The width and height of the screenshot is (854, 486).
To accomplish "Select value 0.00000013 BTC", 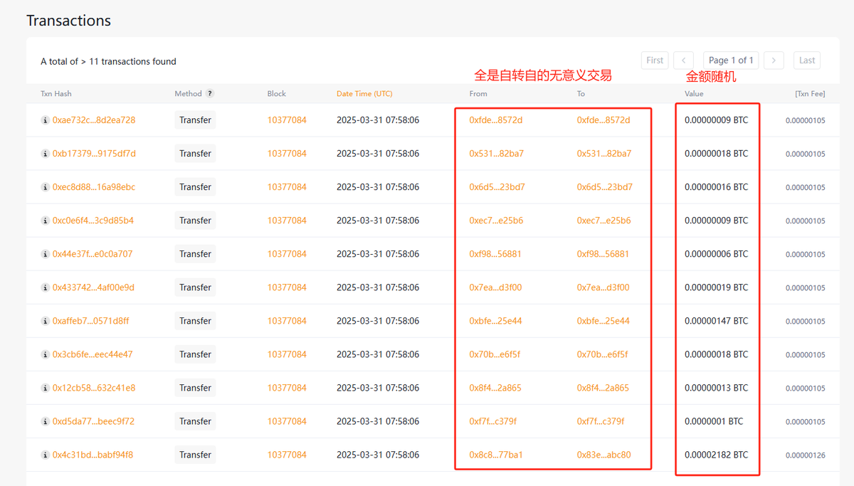I will click(x=716, y=388).
